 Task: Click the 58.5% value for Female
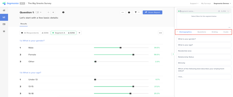157,55
